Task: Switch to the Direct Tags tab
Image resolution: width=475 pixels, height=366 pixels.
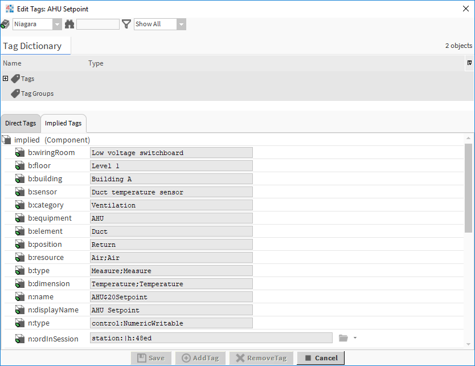Action: point(21,123)
